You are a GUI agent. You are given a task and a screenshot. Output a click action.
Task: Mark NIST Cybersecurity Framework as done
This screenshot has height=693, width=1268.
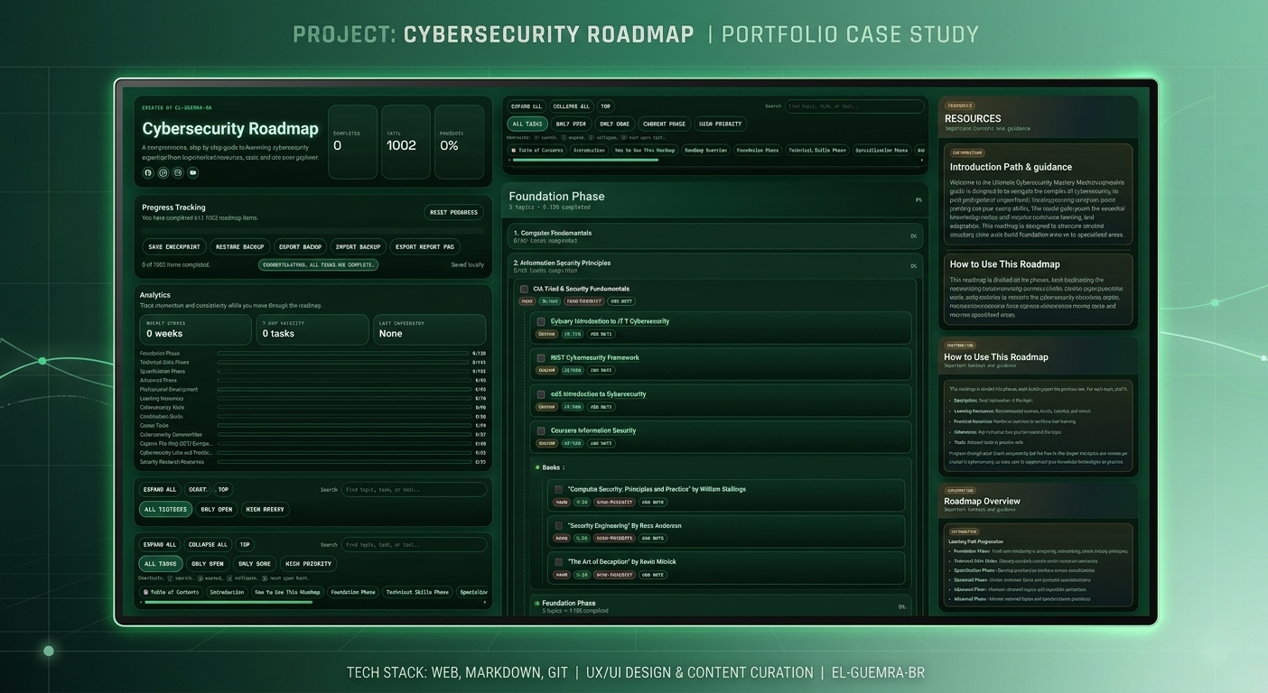point(541,357)
